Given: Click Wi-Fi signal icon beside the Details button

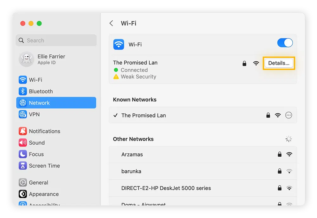Looking at the screenshot, I should point(256,63).
